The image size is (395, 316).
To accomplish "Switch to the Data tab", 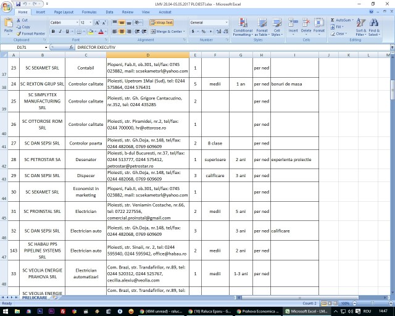I will [x=109, y=12].
